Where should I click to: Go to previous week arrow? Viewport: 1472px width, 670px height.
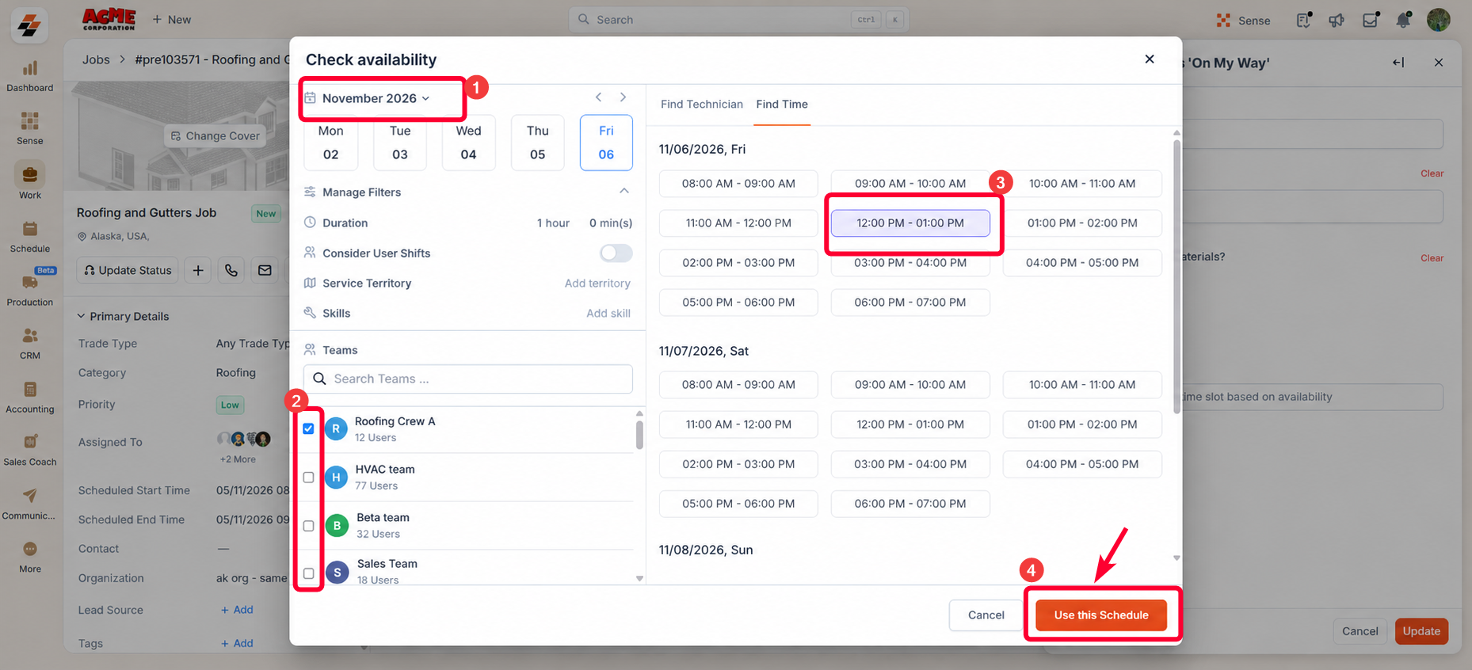point(599,97)
